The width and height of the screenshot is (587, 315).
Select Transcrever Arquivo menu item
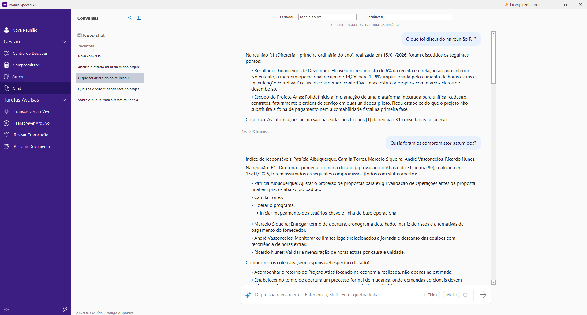click(x=35, y=123)
